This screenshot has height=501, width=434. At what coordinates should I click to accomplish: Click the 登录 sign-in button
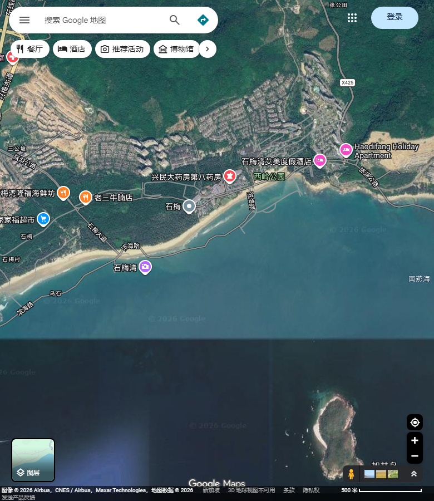click(394, 18)
